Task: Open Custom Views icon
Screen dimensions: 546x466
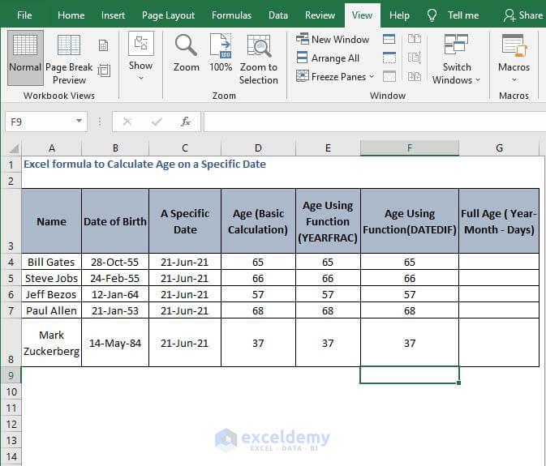Action: [104, 71]
